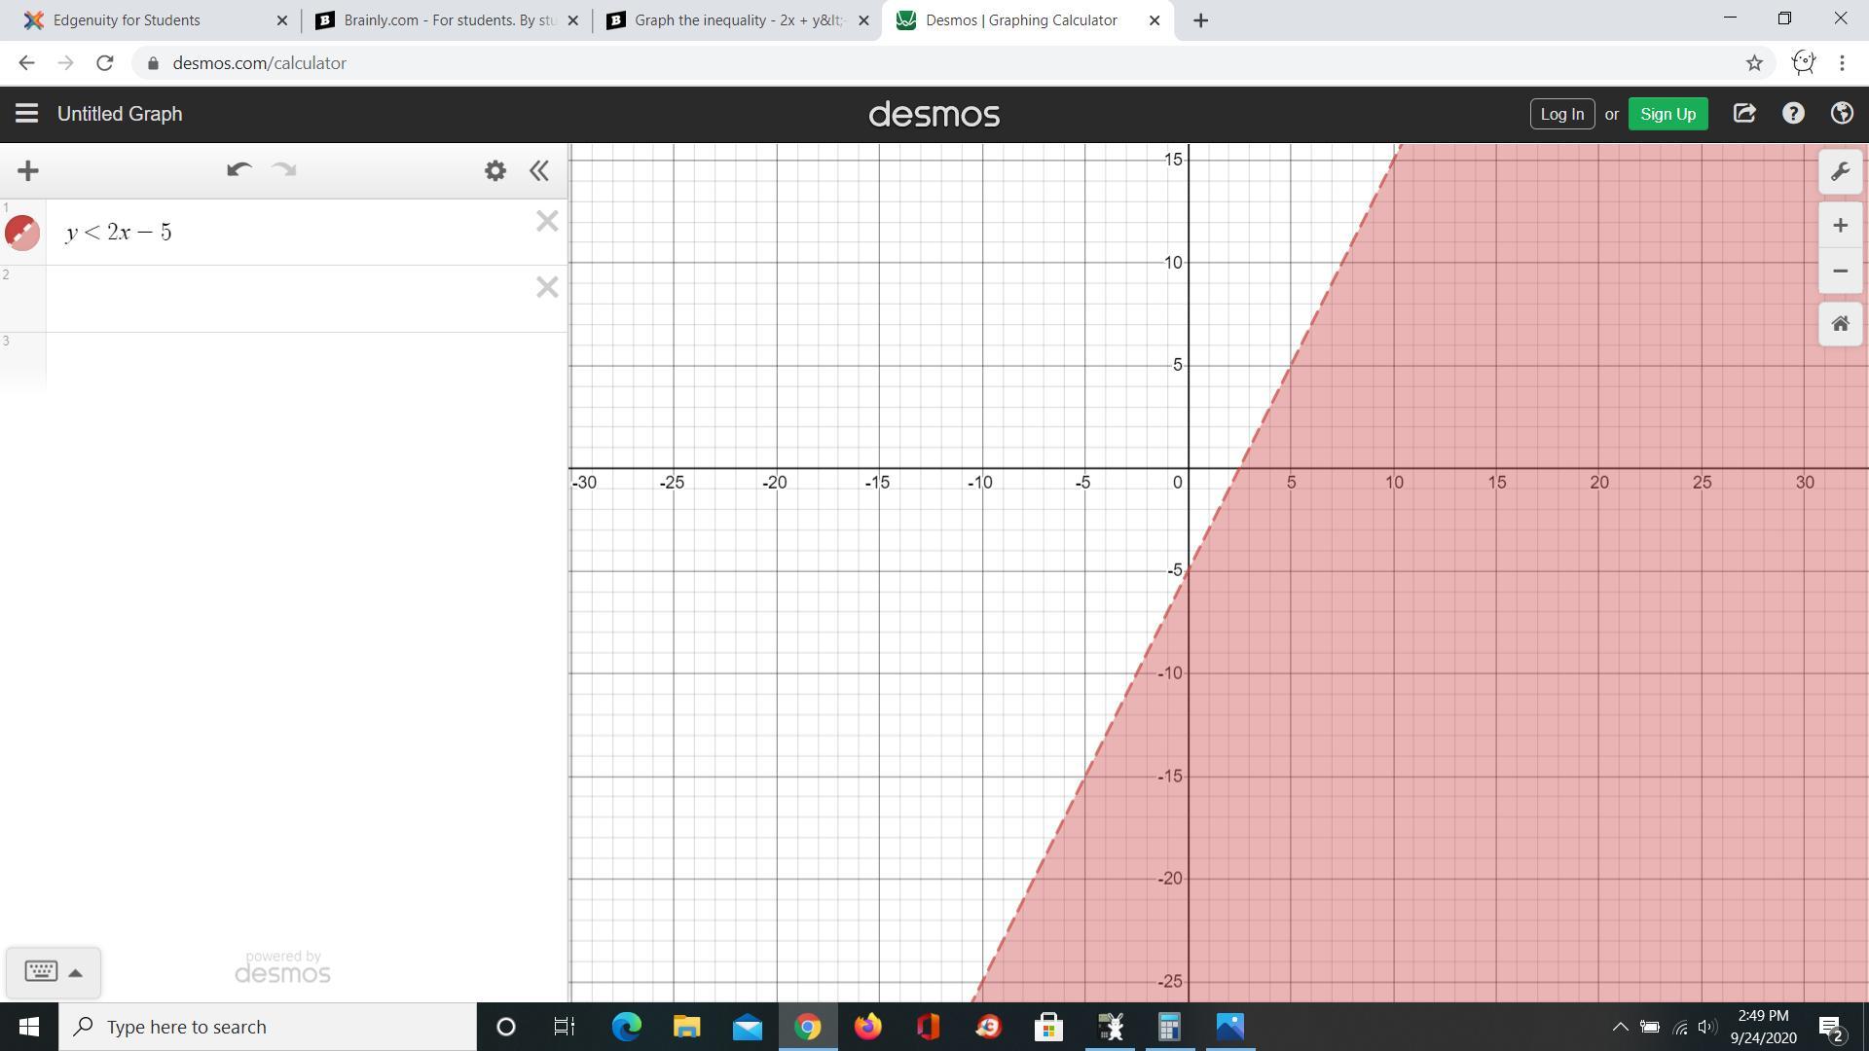Open the Help question mark
Viewport: 1869px width, 1051px height.
pyautogui.click(x=1792, y=114)
